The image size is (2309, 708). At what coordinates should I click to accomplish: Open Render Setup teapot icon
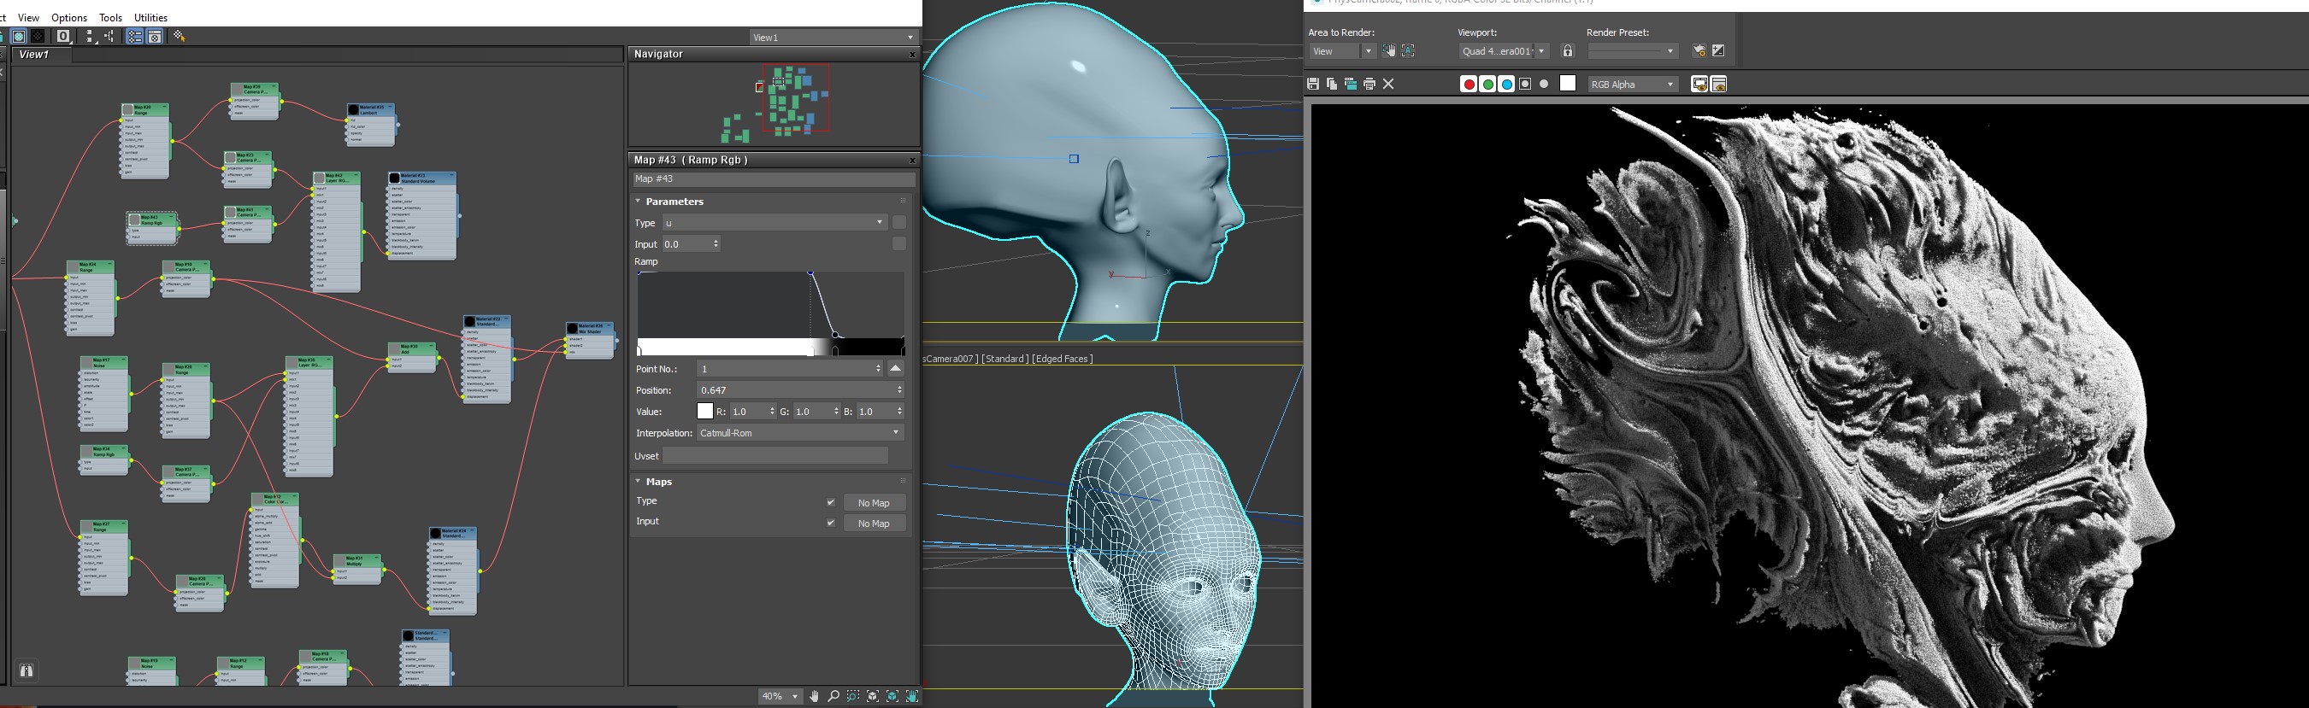tap(1698, 51)
